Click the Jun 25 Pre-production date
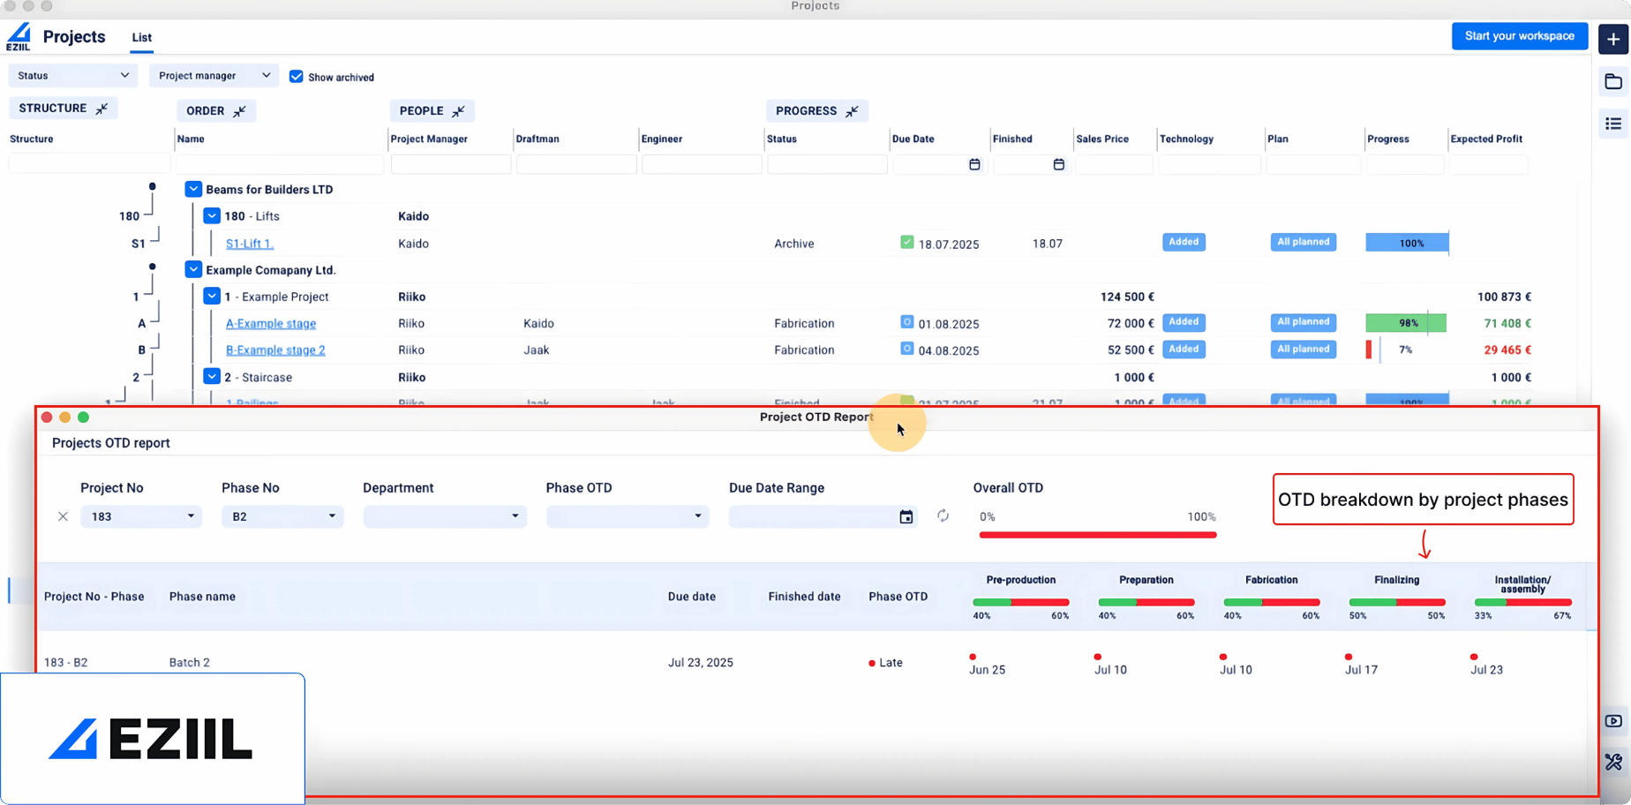Viewport: 1631px width, 805px height. 988,670
